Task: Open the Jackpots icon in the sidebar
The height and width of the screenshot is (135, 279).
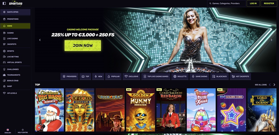Action: [x=4, y=44]
